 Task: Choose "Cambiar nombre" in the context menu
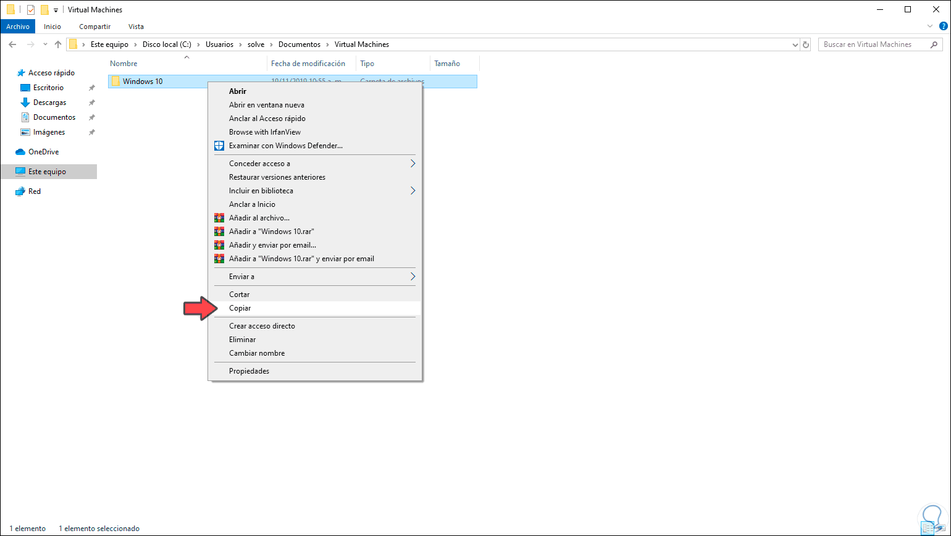point(316,353)
